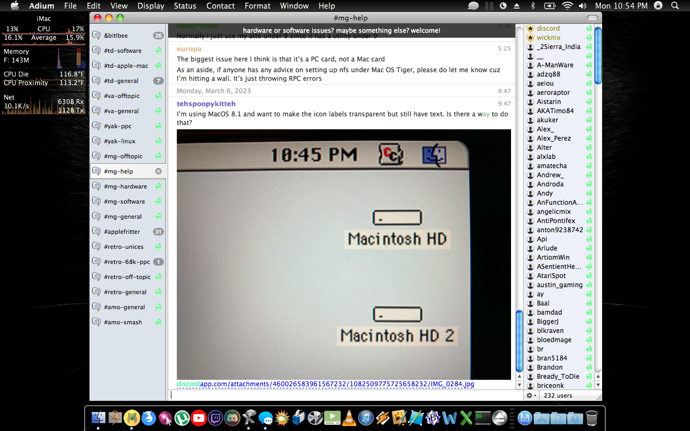
Task: Open BBEdit from the Dock
Action: click(433, 418)
